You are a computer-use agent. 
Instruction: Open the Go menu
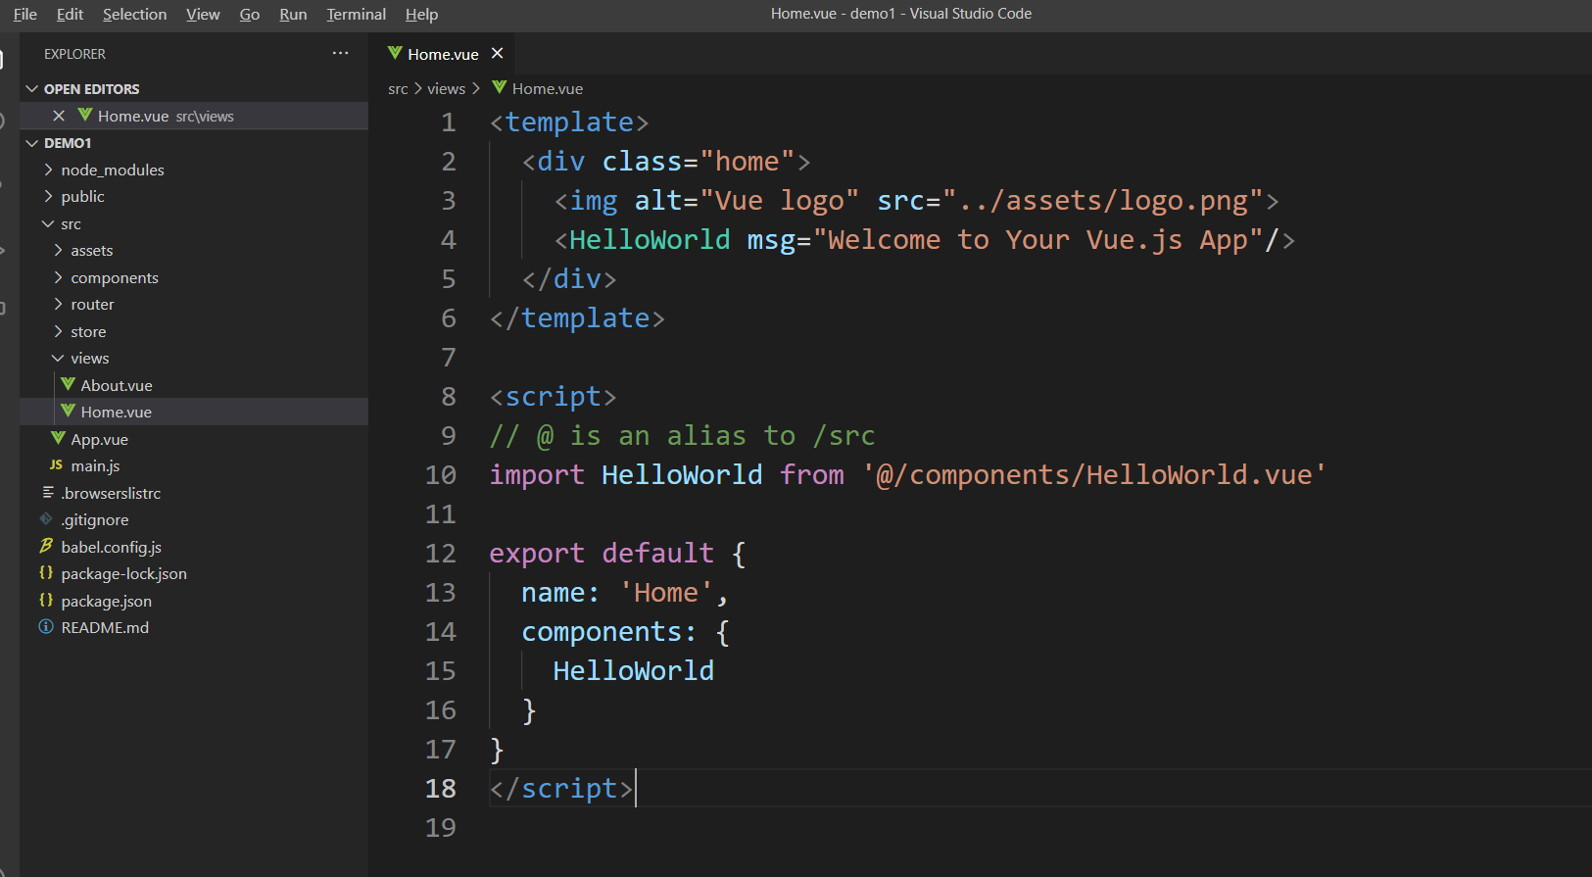[250, 14]
